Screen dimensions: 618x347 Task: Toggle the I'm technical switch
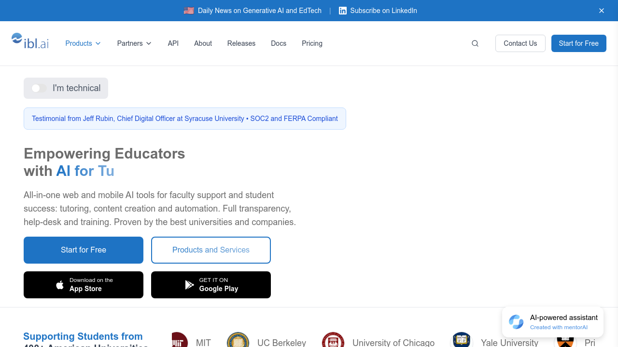(39, 88)
